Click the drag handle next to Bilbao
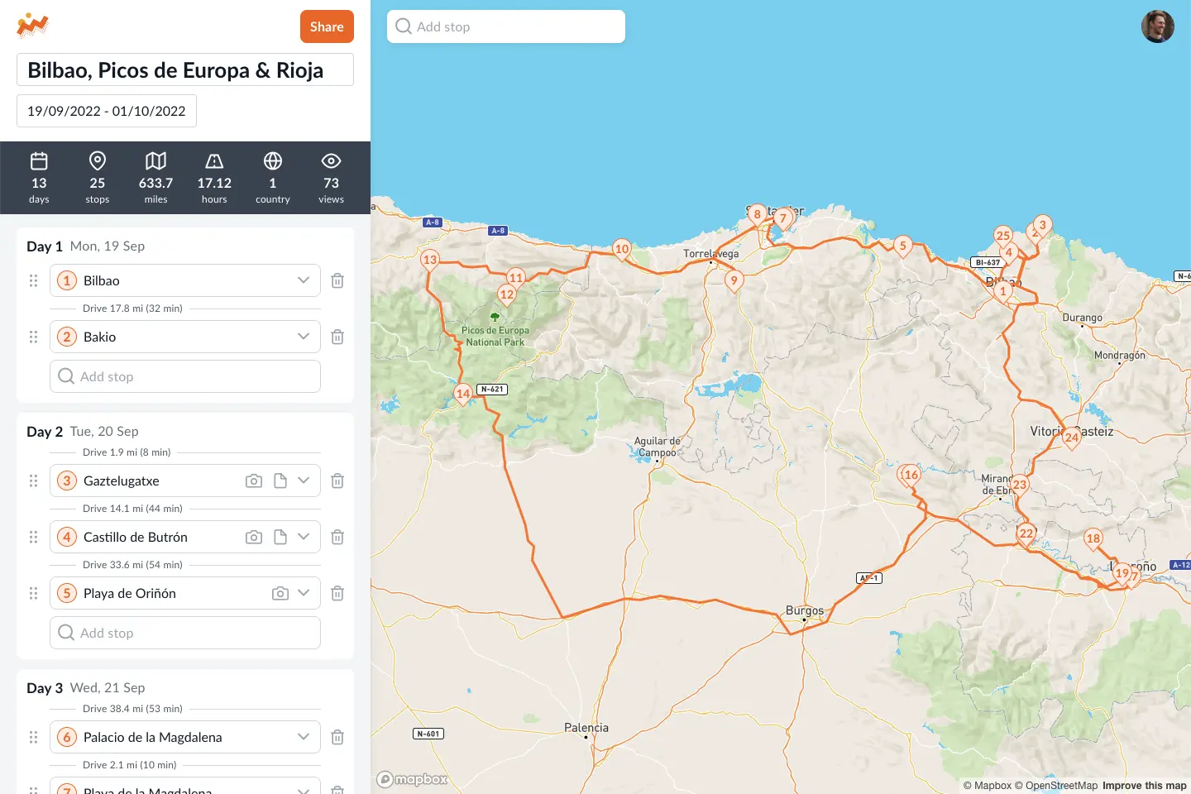The image size is (1191, 794). (33, 280)
